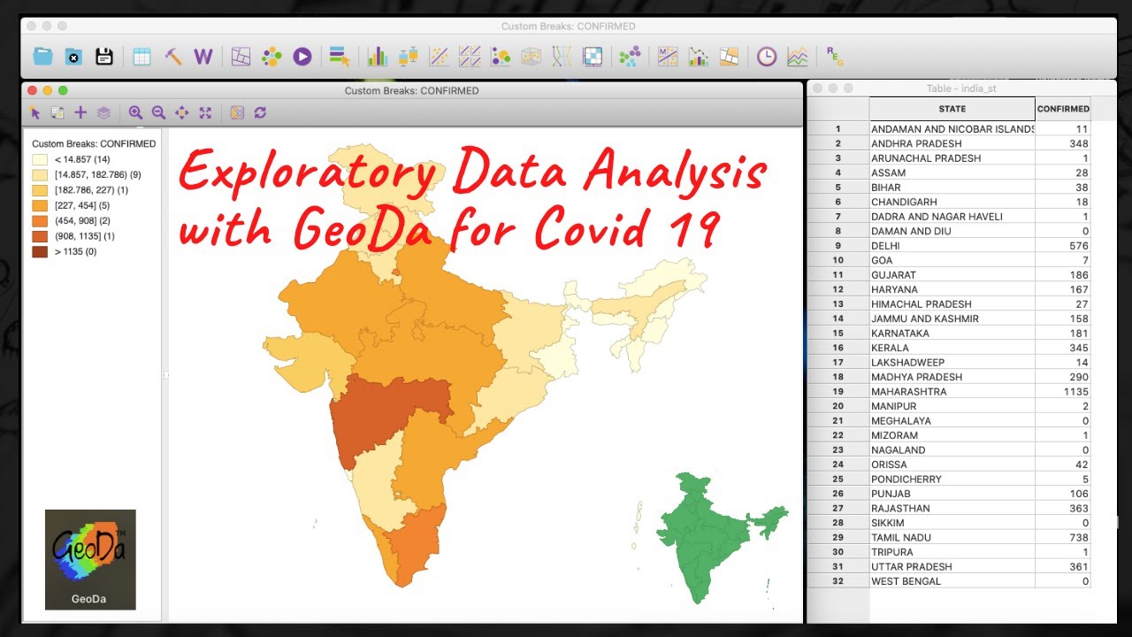This screenshot has height=637, width=1132.
Task: Open the Averages Chart icon
Action: pos(798,57)
